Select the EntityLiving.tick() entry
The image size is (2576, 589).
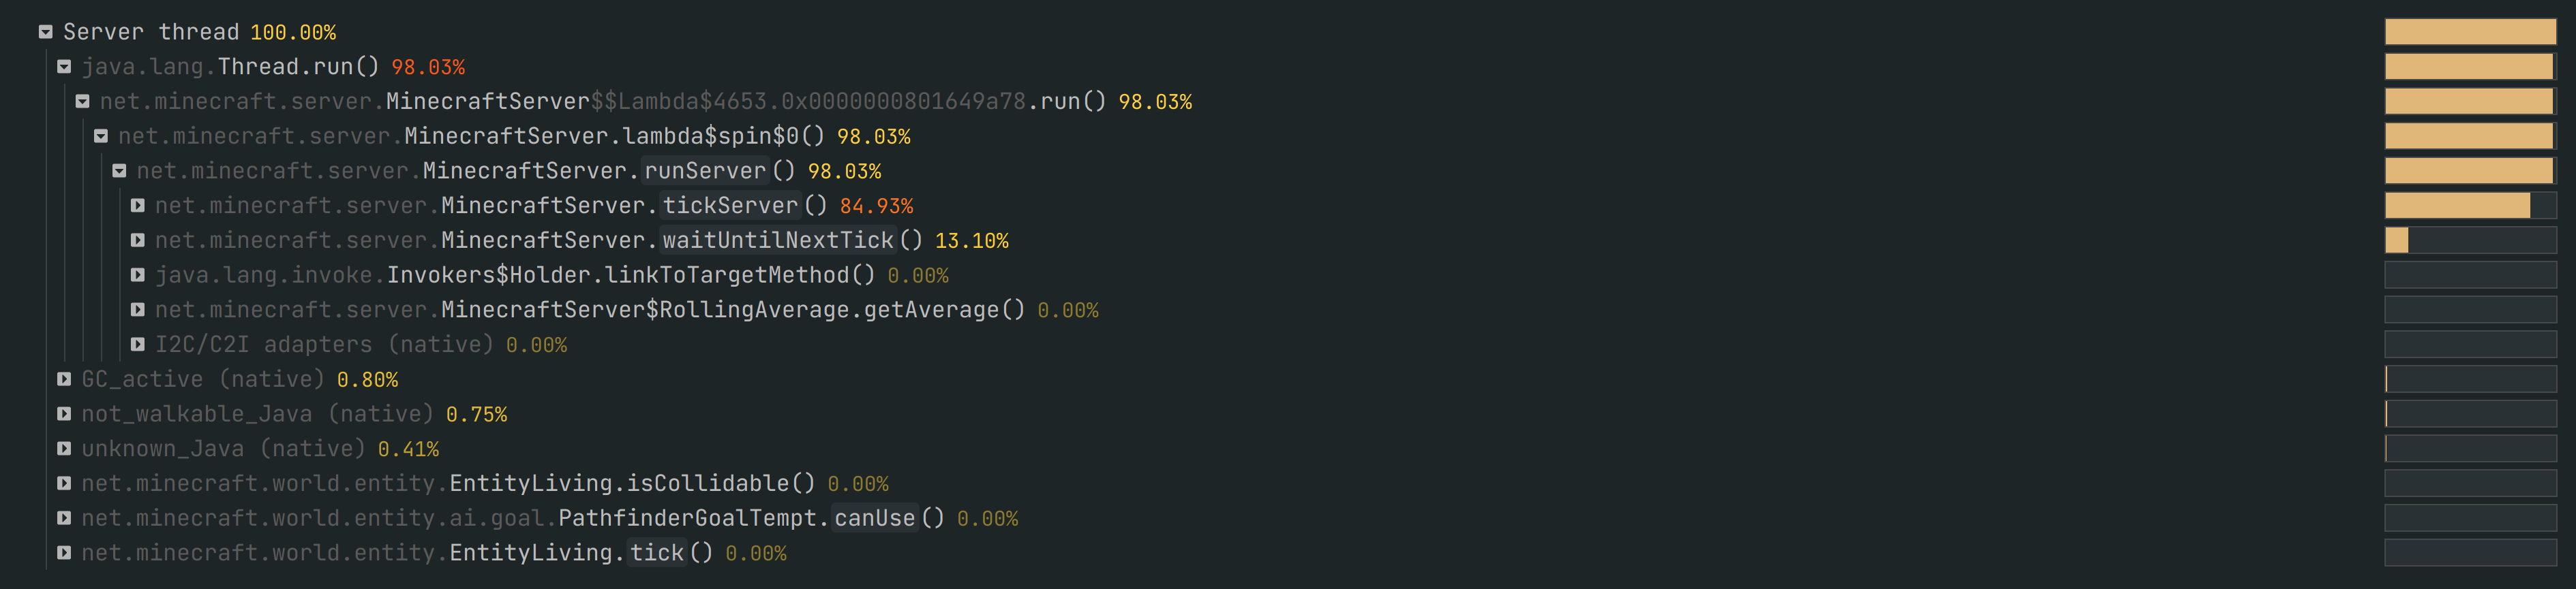[x=434, y=553]
